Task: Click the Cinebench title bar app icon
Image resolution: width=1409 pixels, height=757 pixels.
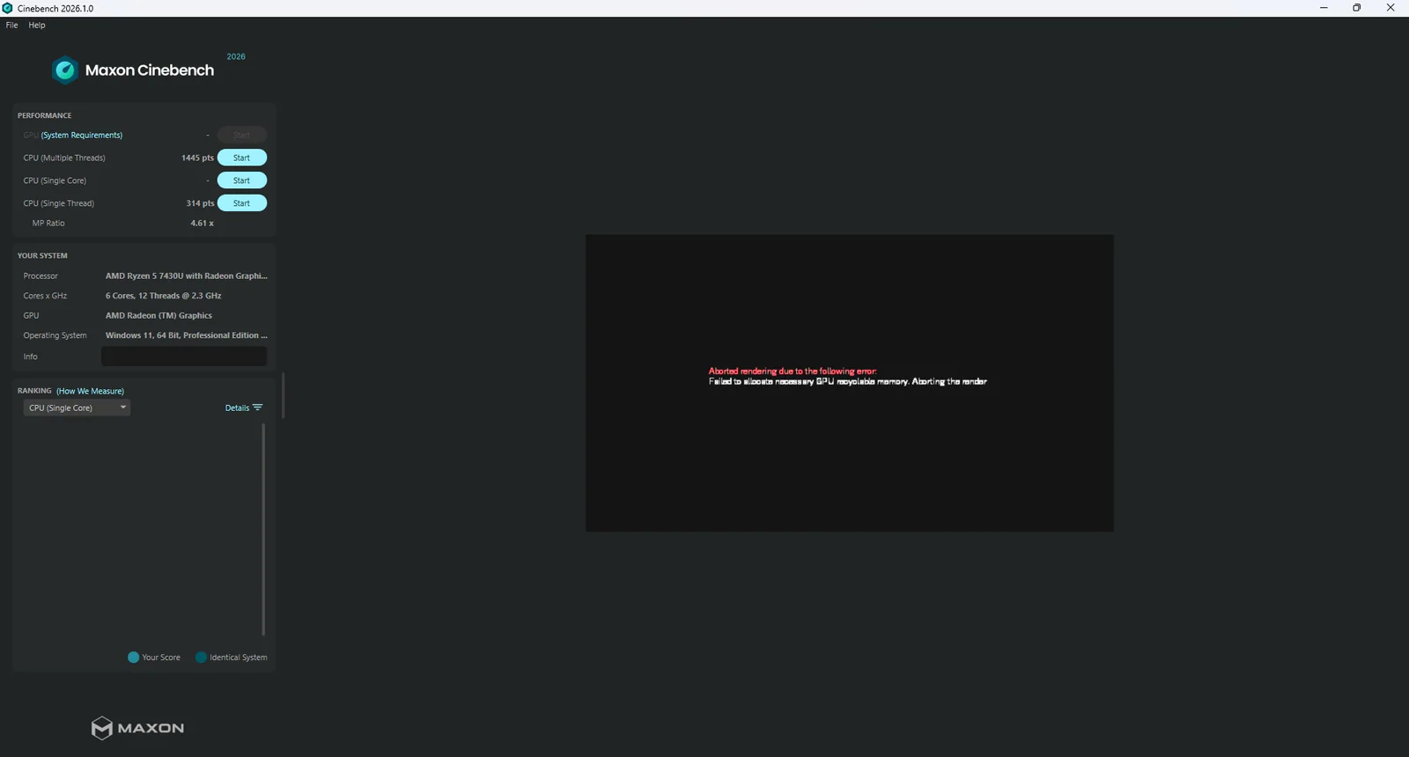Action: [7, 8]
